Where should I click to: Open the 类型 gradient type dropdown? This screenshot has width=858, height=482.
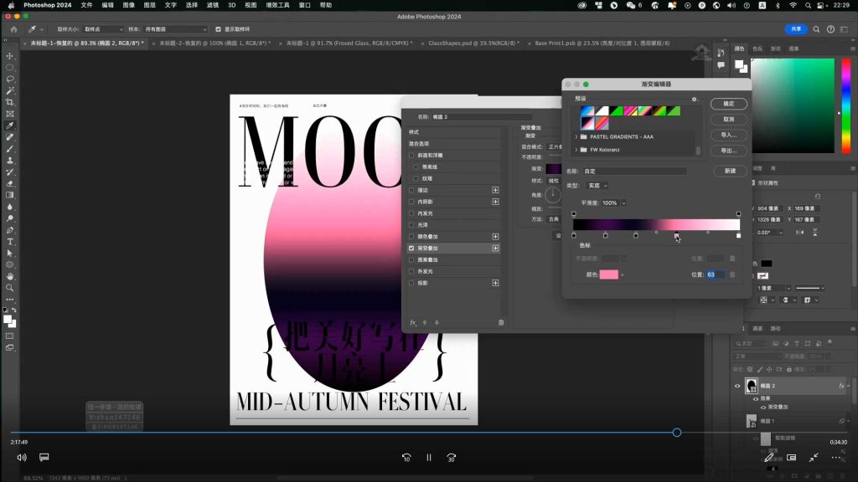click(598, 185)
